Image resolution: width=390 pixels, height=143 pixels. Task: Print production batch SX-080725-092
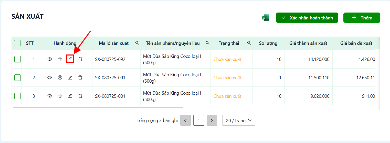[60, 59]
